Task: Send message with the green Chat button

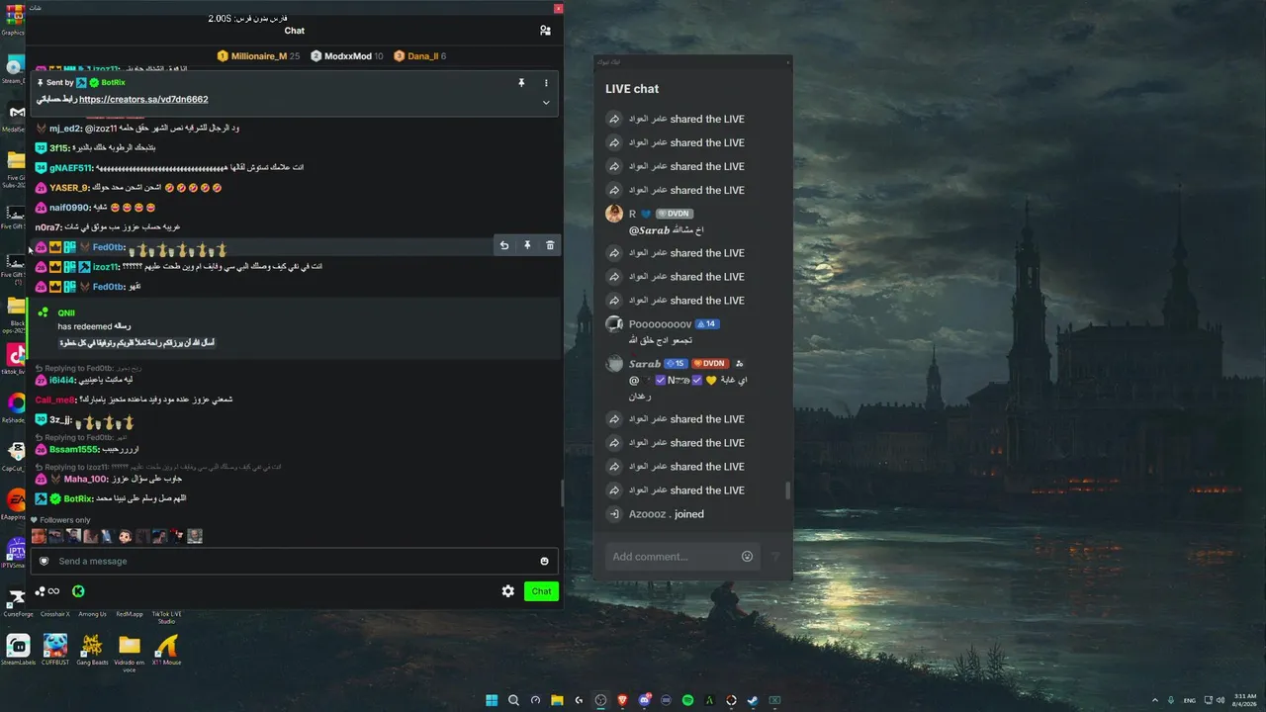Action: (541, 591)
